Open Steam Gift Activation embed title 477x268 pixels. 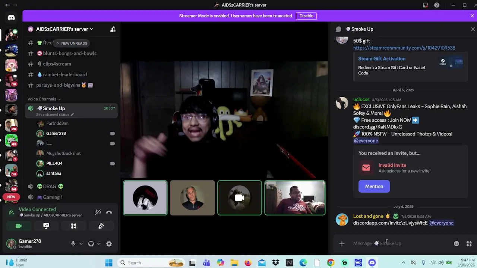pyautogui.click(x=382, y=59)
